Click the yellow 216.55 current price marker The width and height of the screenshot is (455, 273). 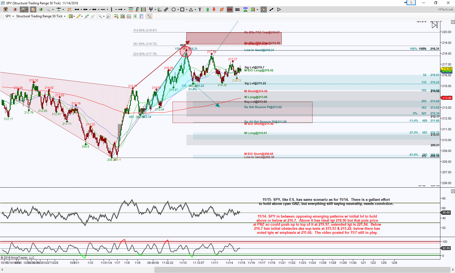coord(447,69)
